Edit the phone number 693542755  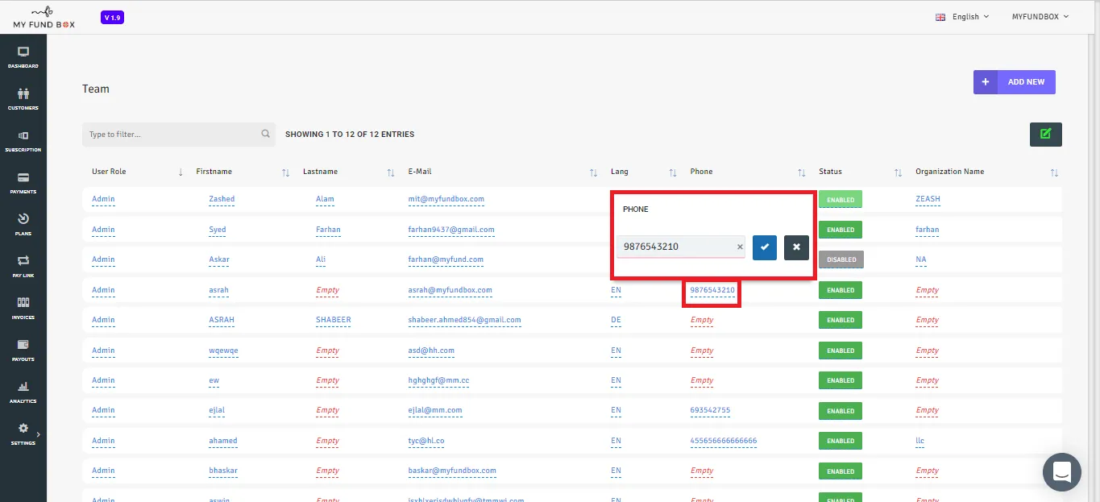(x=710, y=410)
